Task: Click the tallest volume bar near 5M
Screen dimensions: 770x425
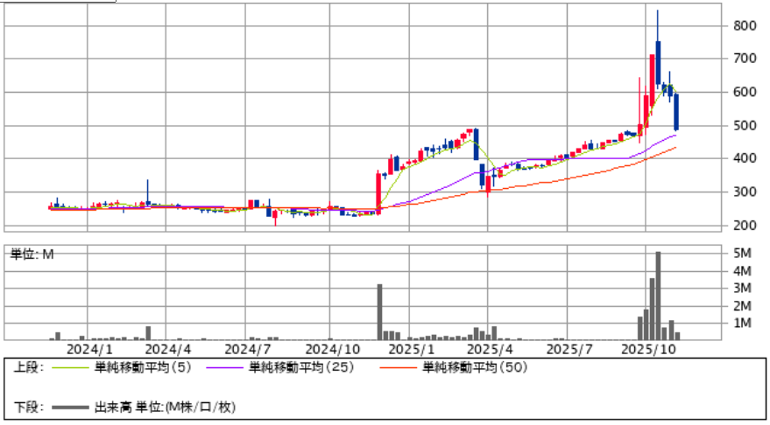Action: [x=658, y=296]
